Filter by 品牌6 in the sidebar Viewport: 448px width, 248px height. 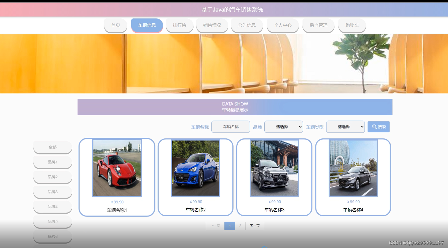53,236
